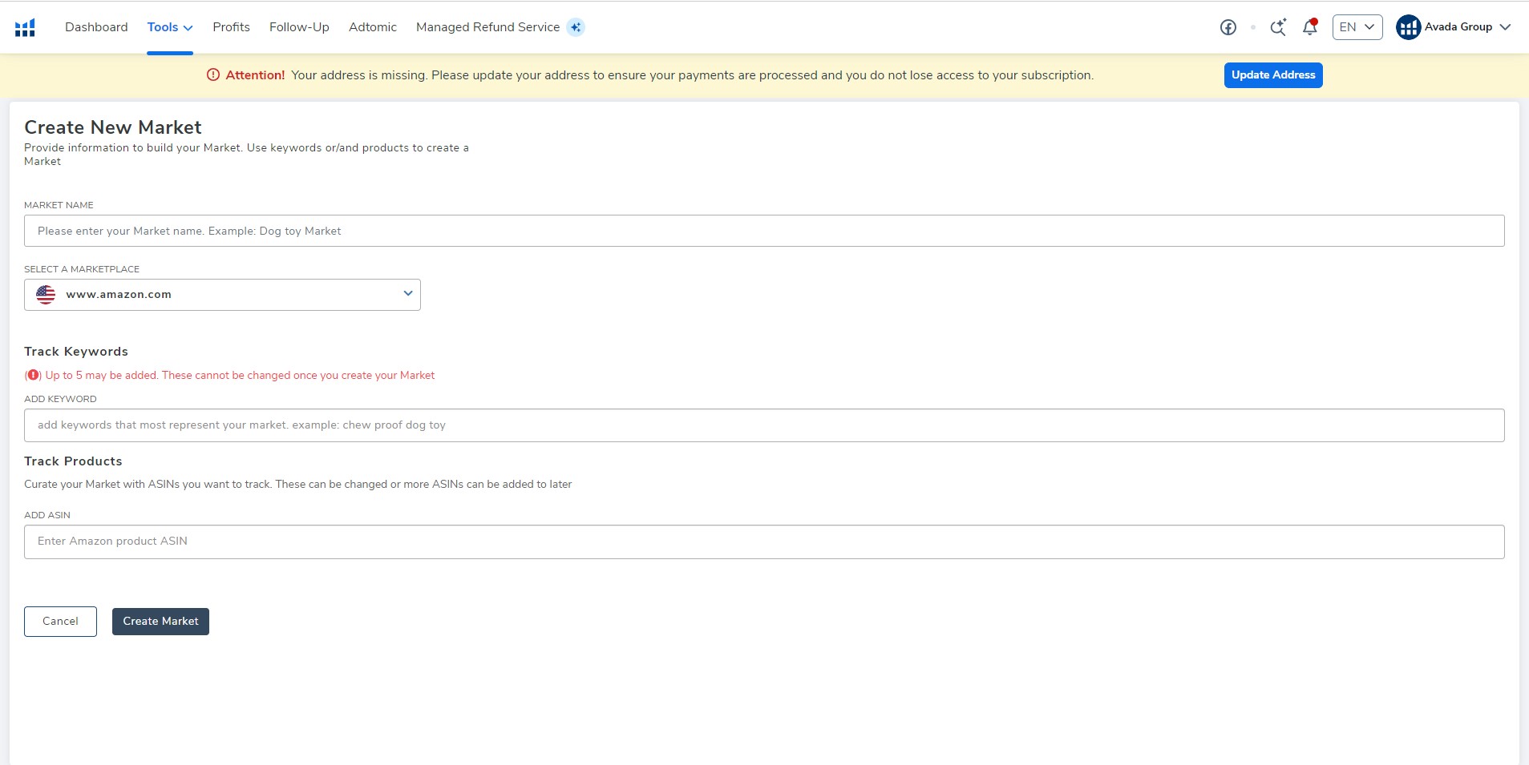Click the Managed Refund Service sparkle badge
The image size is (1529, 765).
(x=576, y=27)
